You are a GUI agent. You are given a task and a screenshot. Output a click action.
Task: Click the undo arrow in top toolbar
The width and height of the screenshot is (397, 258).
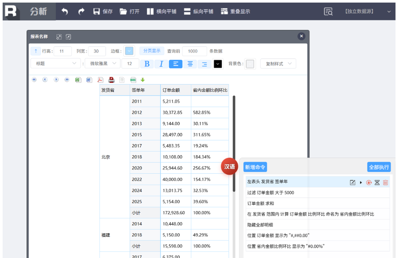(65, 11)
